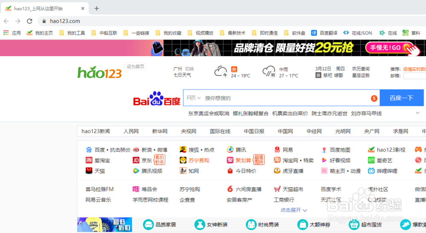Select the 人民网 news tab
The height and width of the screenshot is (233, 426).
coord(131,131)
